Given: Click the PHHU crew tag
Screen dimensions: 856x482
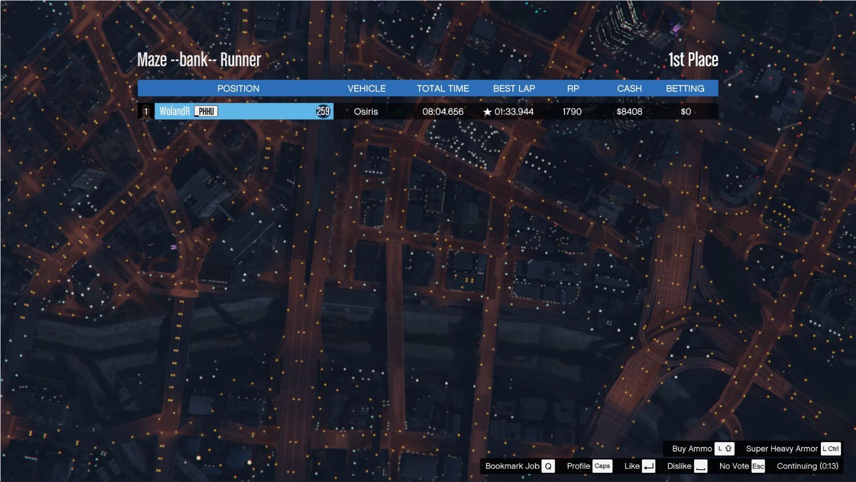Looking at the screenshot, I should tap(206, 111).
